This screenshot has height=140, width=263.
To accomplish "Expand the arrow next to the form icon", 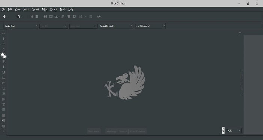I will (x=85, y=17).
